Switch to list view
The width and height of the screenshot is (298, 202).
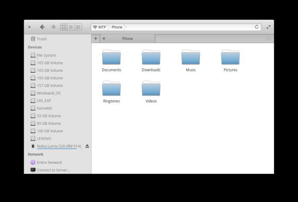pos(71,27)
